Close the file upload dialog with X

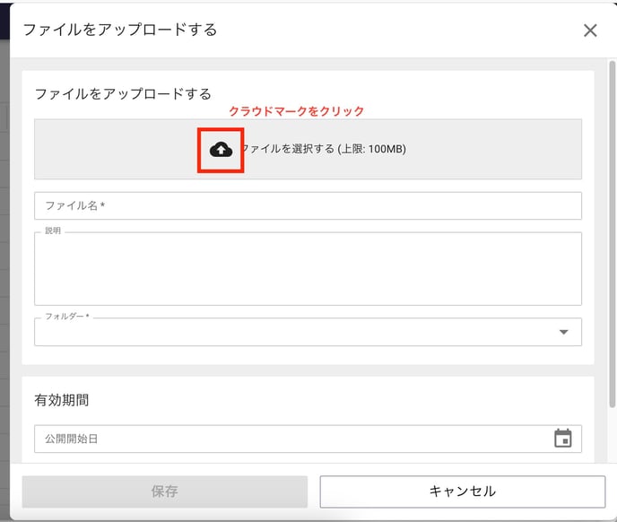[x=590, y=30]
